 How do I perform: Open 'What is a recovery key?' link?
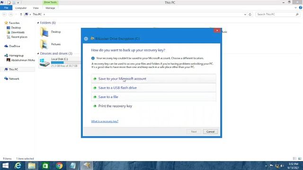[x=105, y=121]
